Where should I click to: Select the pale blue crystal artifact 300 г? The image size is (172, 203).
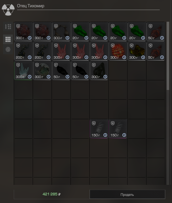tap(24, 71)
